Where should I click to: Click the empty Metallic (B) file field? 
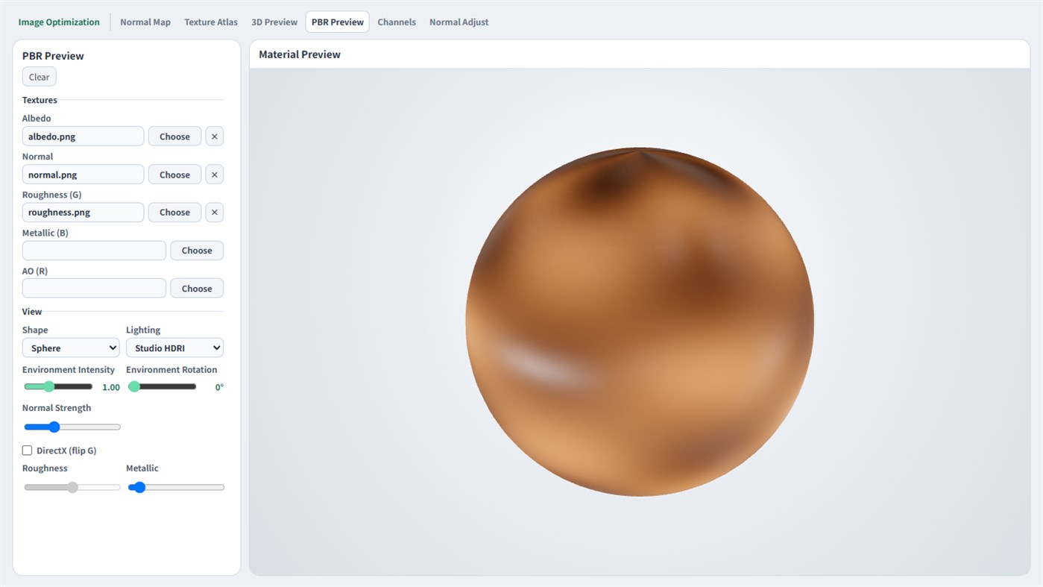[x=94, y=251]
